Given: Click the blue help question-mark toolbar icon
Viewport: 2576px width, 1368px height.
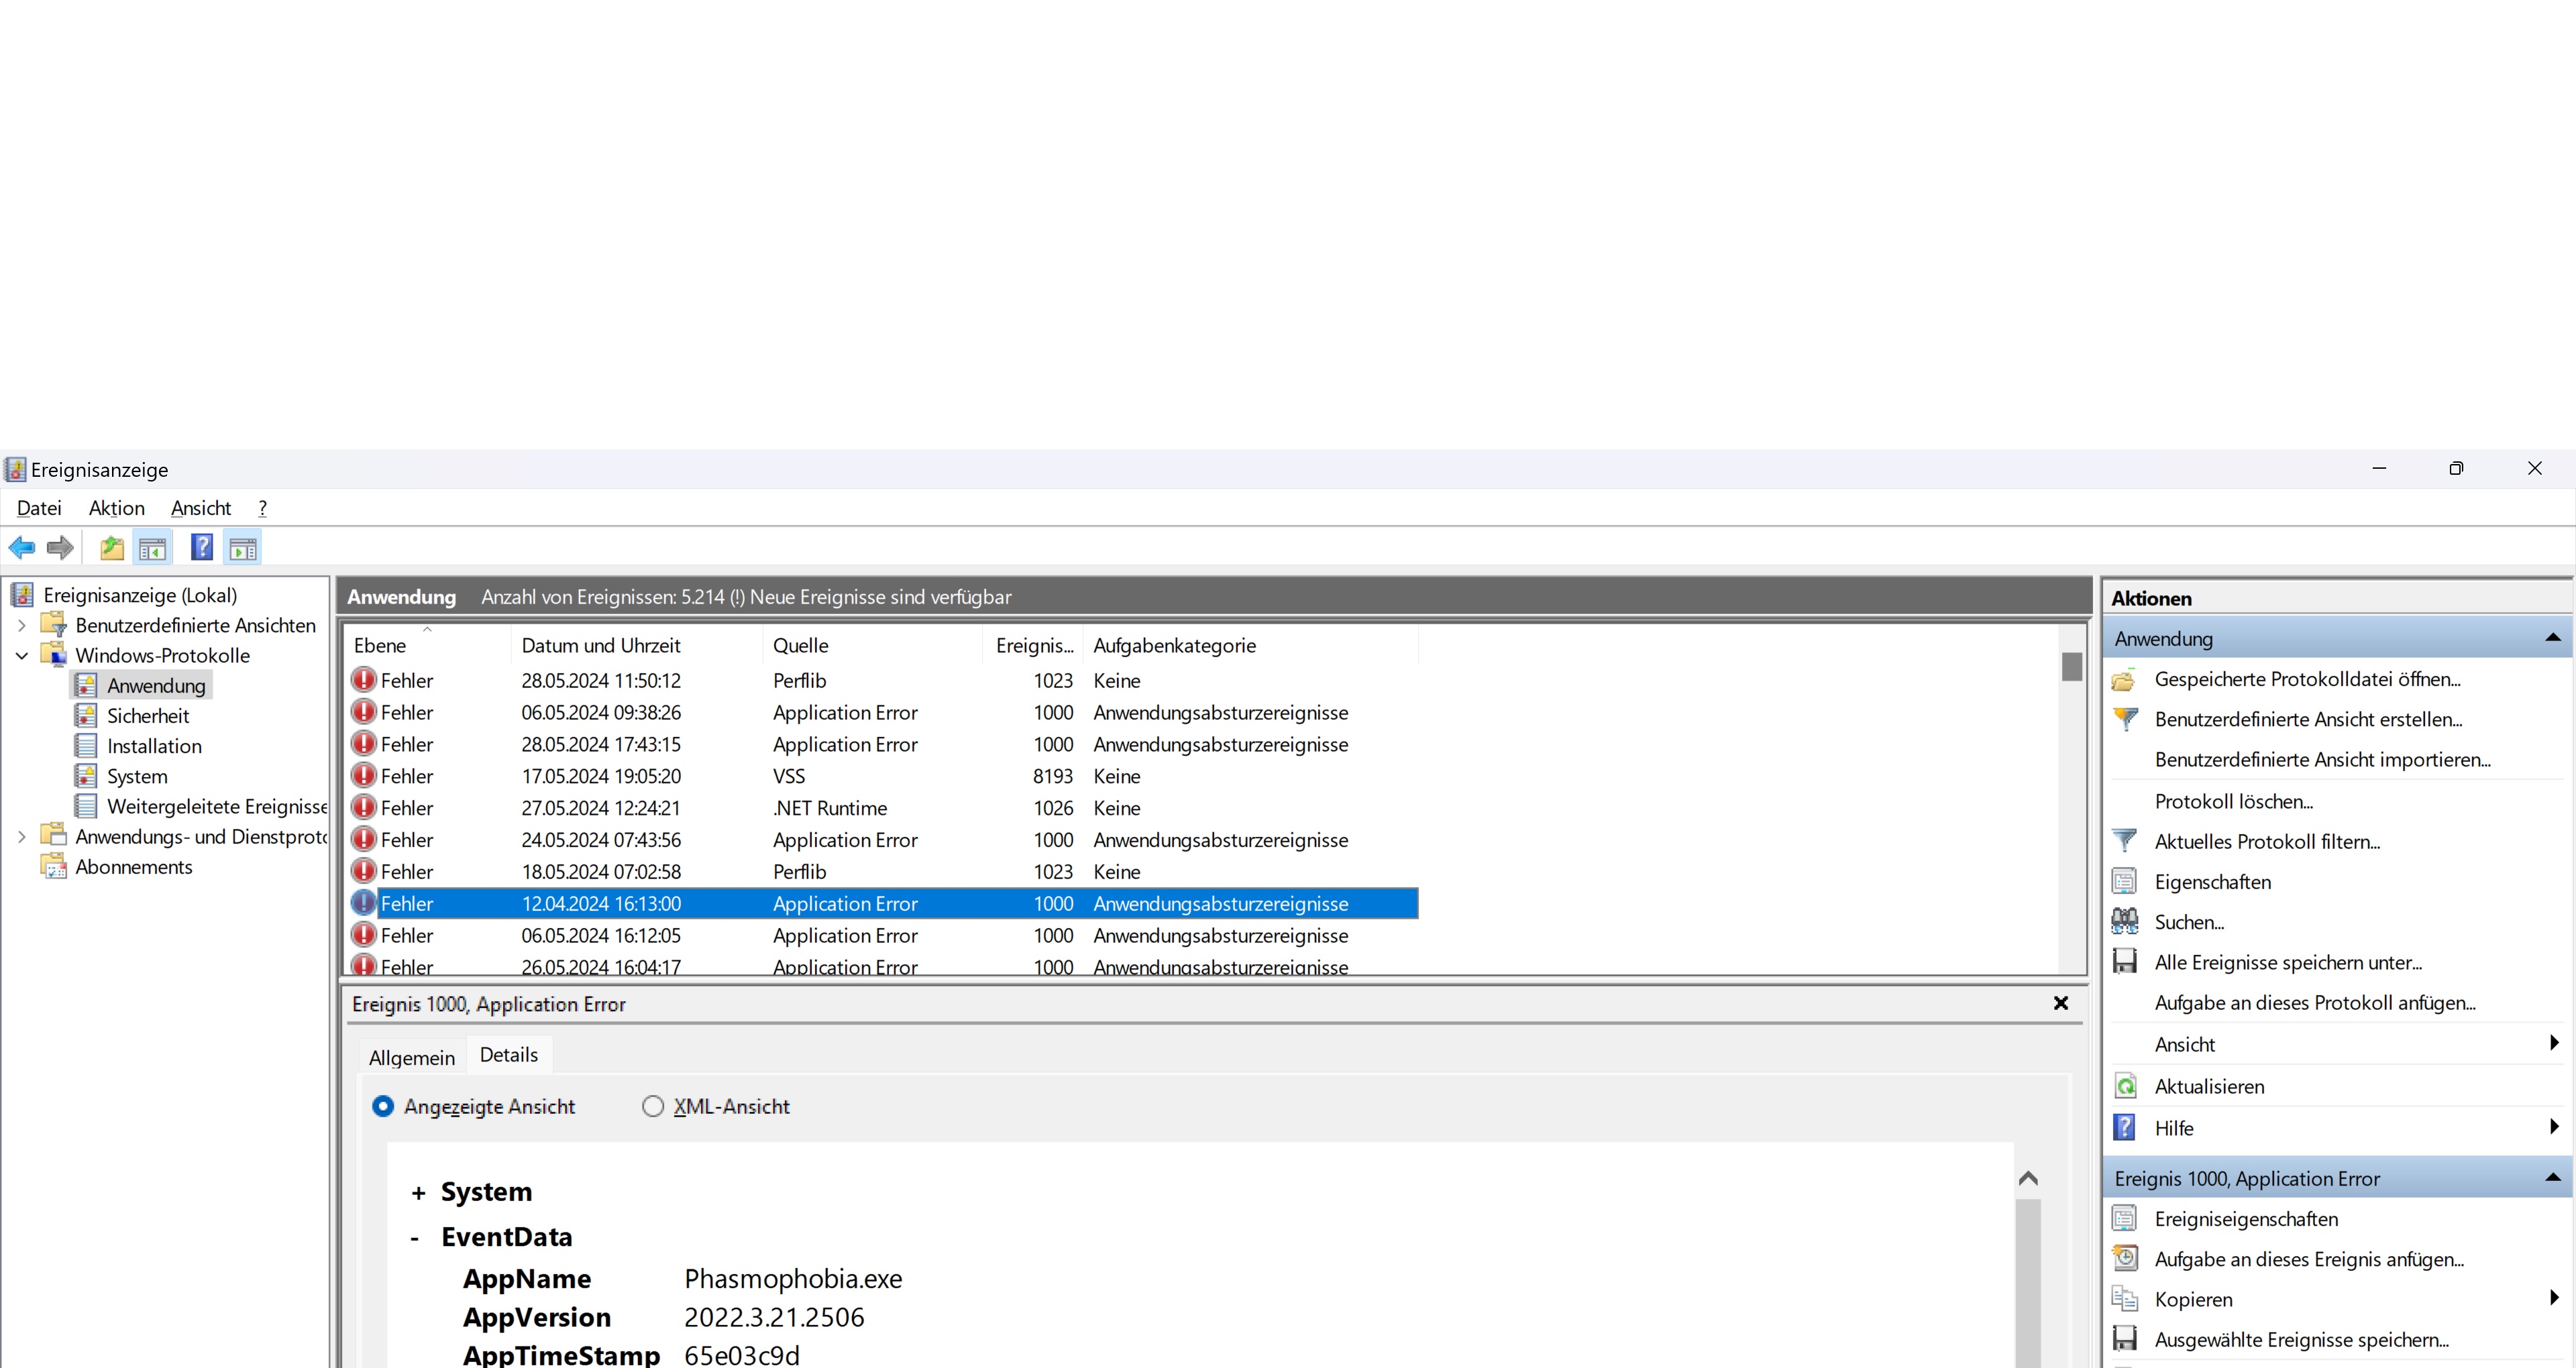Looking at the screenshot, I should (x=201, y=547).
